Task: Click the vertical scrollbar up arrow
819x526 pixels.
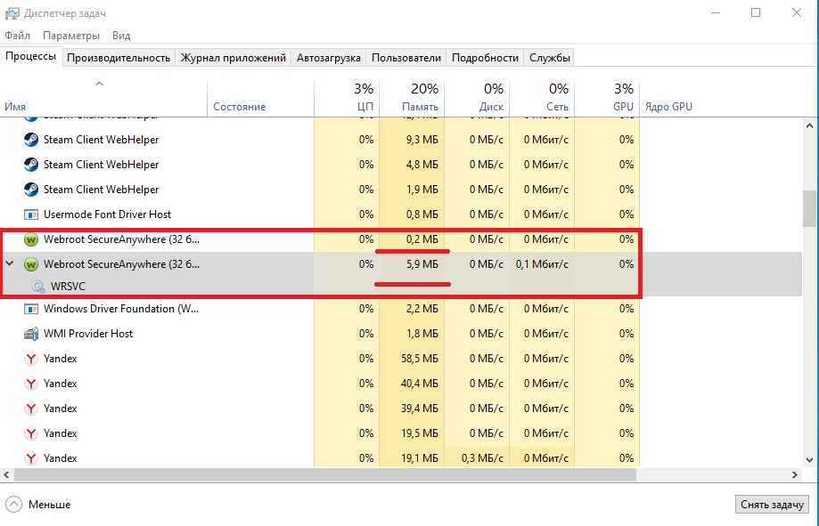Action: pyautogui.click(x=809, y=125)
